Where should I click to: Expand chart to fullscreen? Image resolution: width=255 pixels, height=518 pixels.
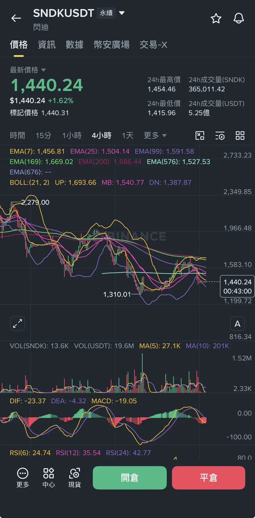pyautogui.click(x=18, y=324)
